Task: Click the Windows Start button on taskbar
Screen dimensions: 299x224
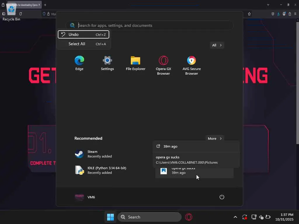Action: point(110,217)
